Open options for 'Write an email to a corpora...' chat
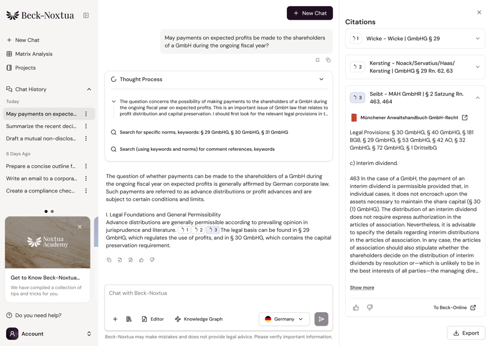Image resolution: width=491 pixels, height=346 pixels. [86, 178]
